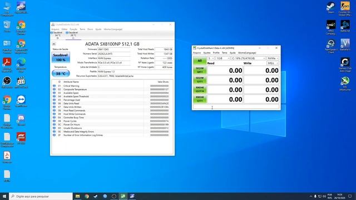Click the taskbar clock and date
This screenshot has height=200, width=356.
(340, 196)
